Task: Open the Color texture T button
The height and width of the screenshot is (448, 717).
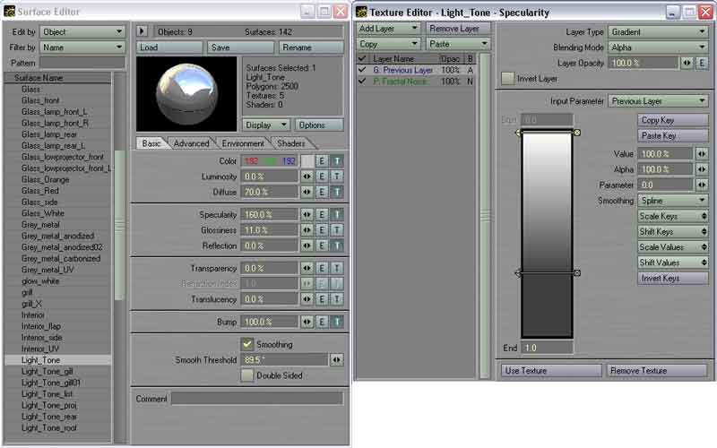Action: pos(337,161)
